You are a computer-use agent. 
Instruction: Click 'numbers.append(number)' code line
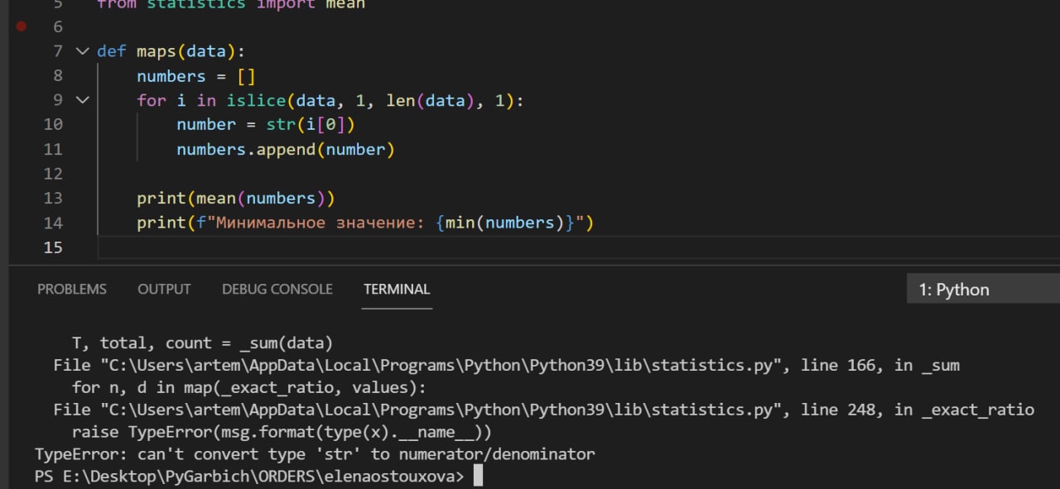[x=286, y=150]
